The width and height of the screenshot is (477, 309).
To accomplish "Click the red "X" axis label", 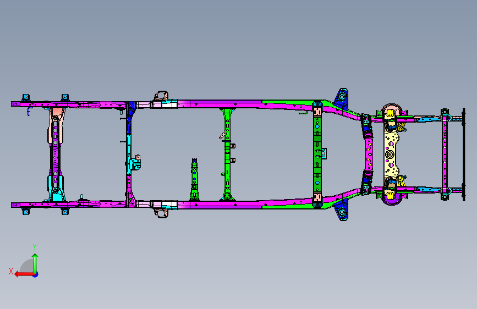I will [11, 271].
